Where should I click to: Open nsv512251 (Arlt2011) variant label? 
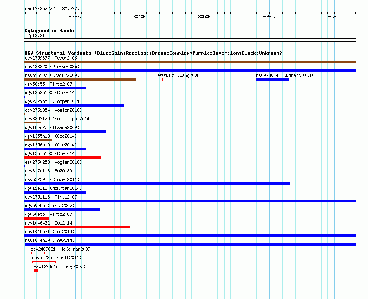57,258
